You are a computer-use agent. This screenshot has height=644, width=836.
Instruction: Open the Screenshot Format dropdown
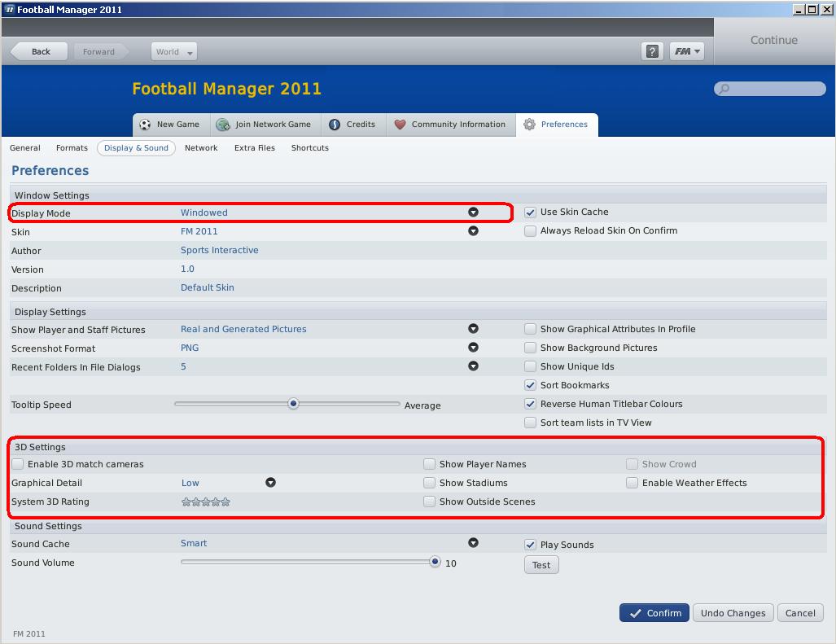coord(473,348)
